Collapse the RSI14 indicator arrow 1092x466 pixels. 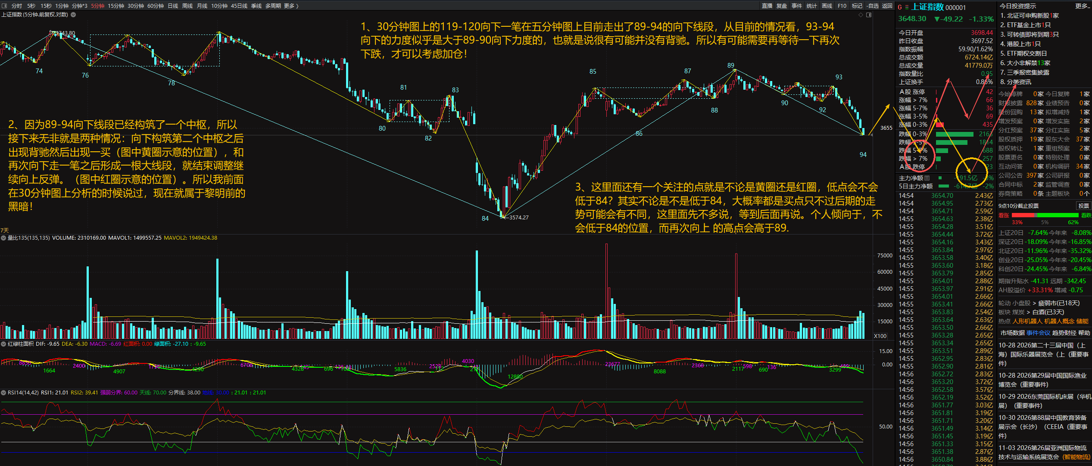coord(3,392)
